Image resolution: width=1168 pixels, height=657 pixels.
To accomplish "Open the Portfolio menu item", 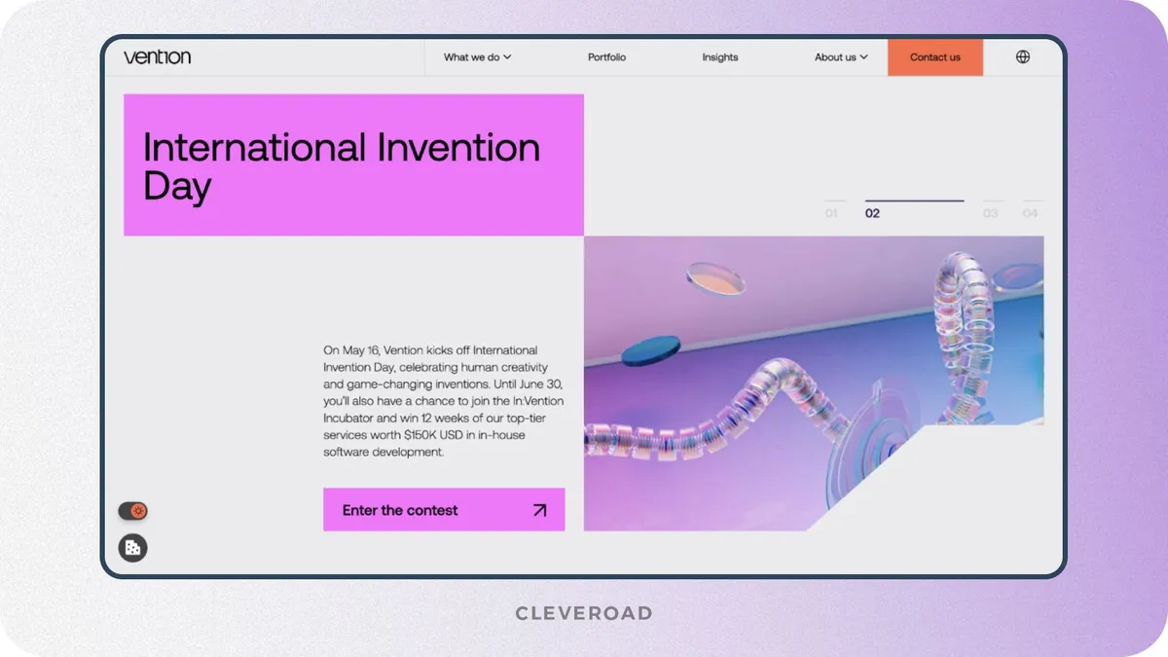I will click(607, 57).
